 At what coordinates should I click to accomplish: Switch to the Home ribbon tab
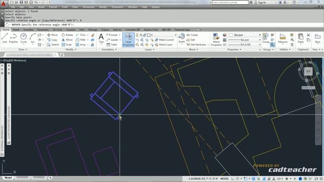click(6, 30)
